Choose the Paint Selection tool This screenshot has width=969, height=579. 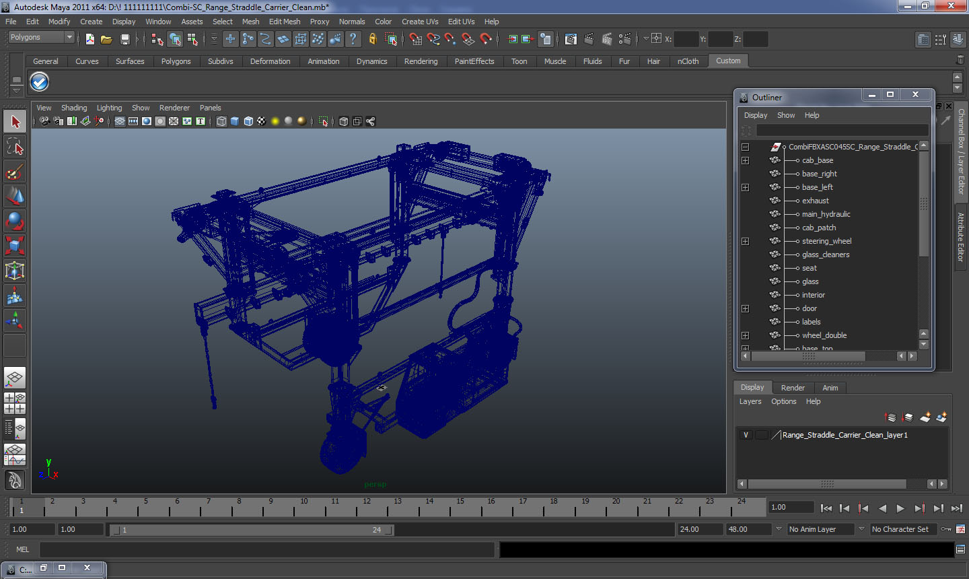point(15,171)
